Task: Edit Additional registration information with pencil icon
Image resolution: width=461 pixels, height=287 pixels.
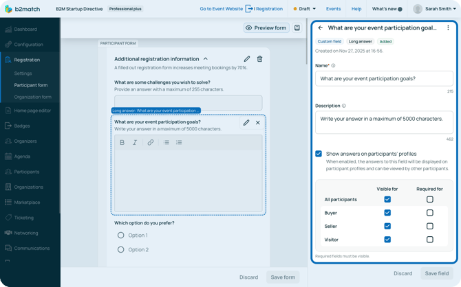Action: (x=247, y=59)
